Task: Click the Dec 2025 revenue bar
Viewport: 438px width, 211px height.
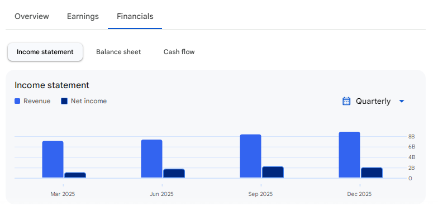Action: point(350,155)
